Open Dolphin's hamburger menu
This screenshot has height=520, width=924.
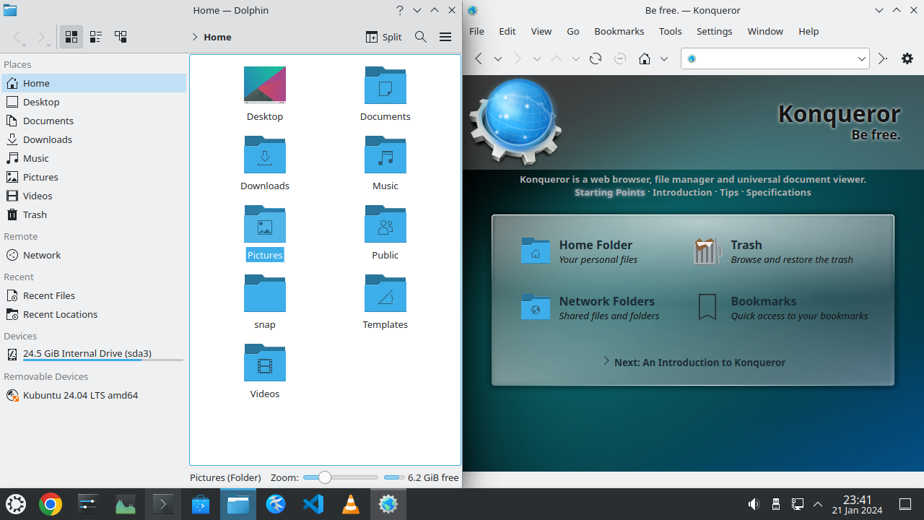click(445, 37)
